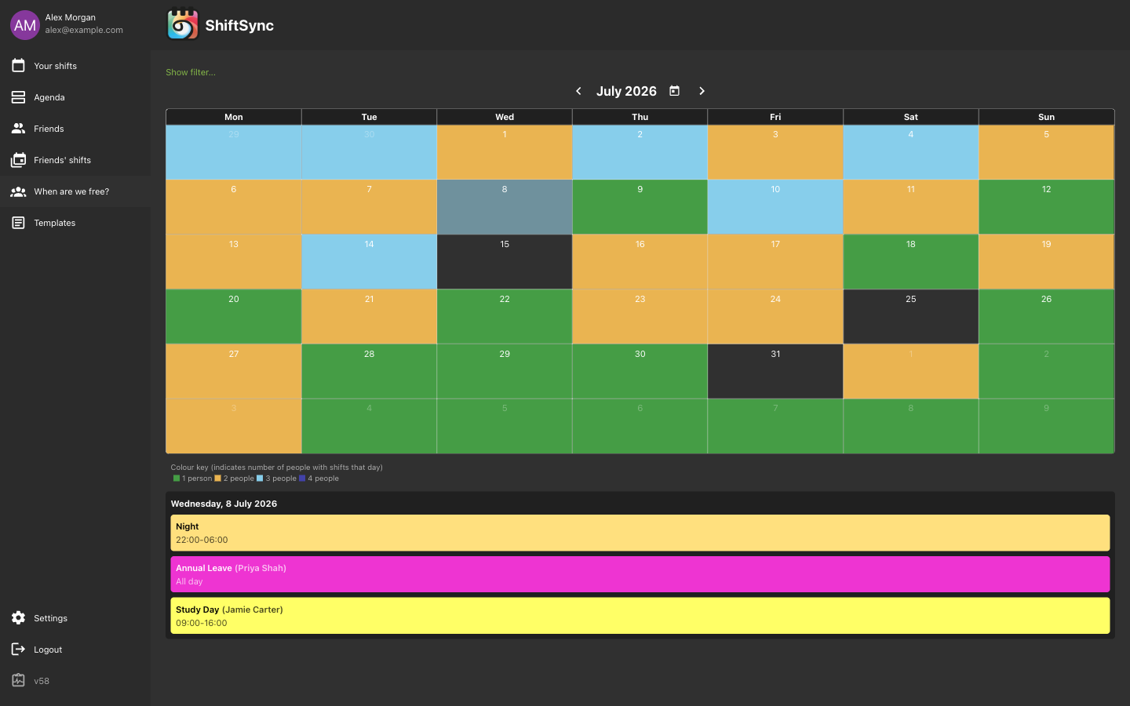The width and height of the screenshot is (1130, 706).
Task: Select calendar day 26 July
Action: pos(1046,317)
